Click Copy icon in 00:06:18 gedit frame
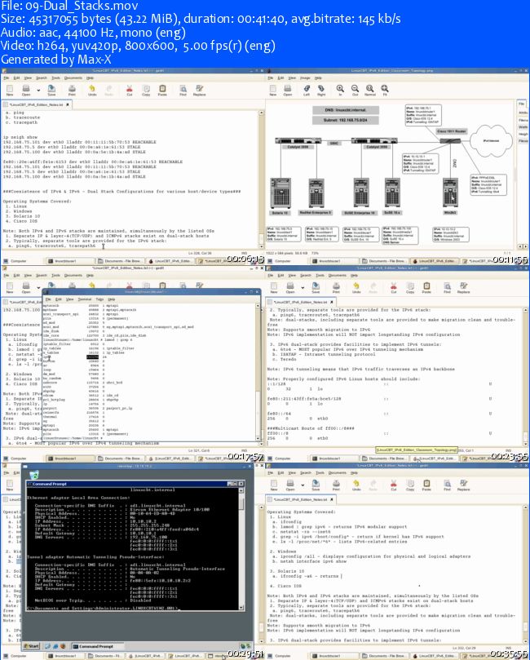 click(146, 90)
